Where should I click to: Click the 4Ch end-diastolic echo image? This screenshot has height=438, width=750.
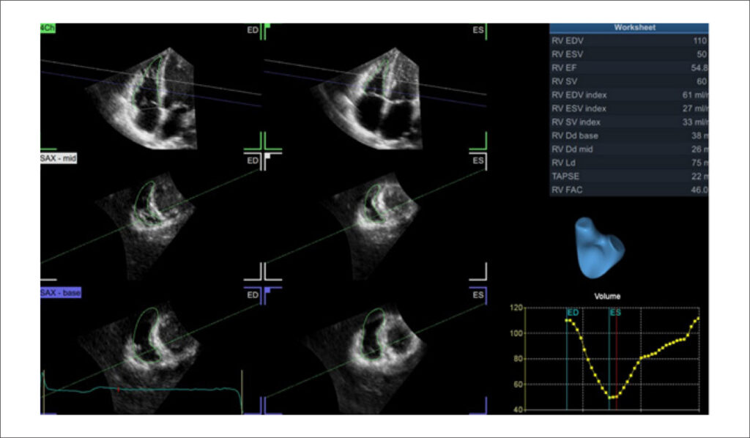(143, 98)
